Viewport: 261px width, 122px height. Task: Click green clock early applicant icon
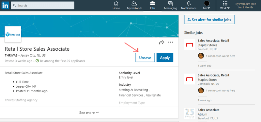pos(37,61)
